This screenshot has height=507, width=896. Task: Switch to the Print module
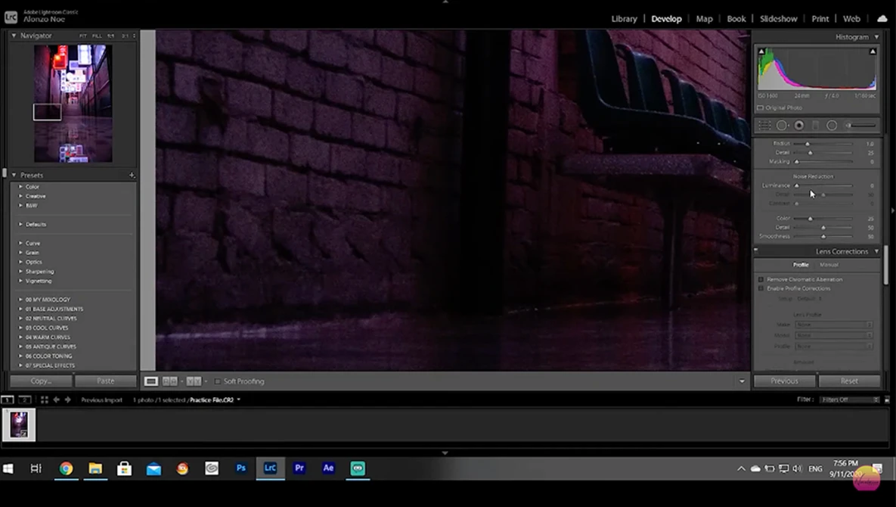pos(820,19)
